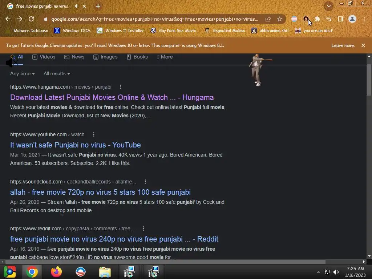The width and height of the screenshot is (372, 279).
Task: Open the 'uhhh anime shit' bookmark
Action: (270, 31)
